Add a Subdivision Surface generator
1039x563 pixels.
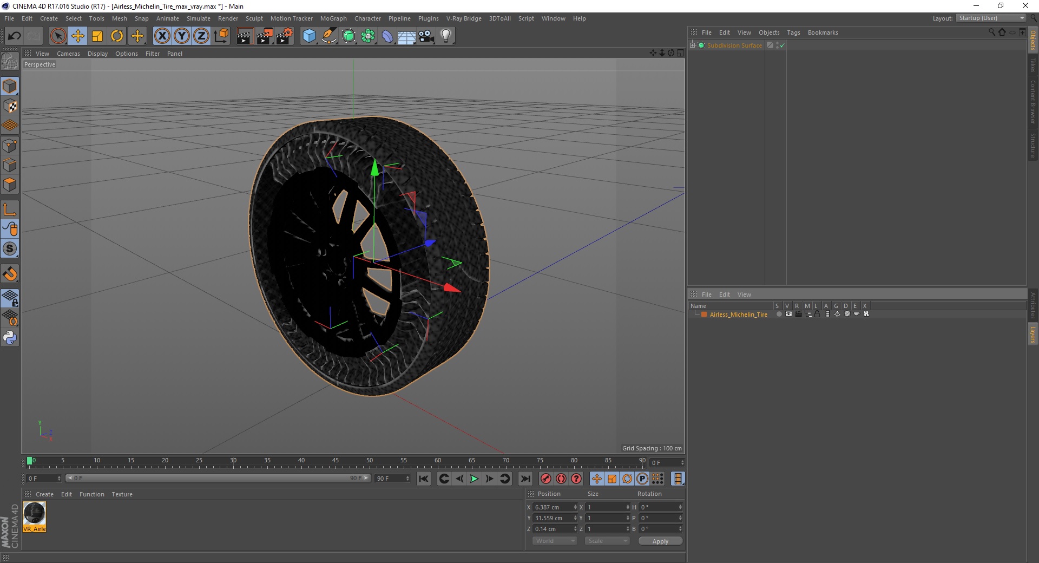[x=349, y=36]
